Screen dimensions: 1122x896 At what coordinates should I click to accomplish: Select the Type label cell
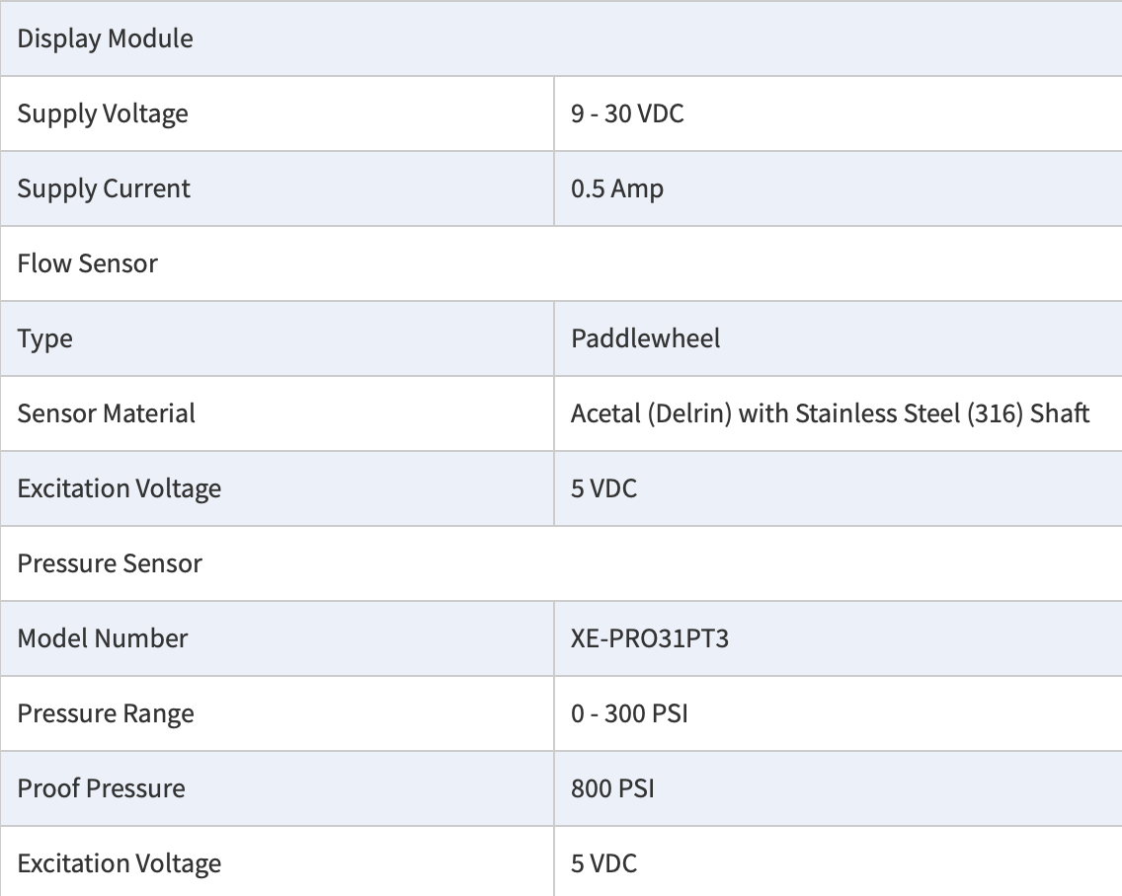pos(45,339)
